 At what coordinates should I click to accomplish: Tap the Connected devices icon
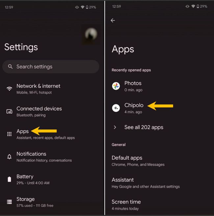[x=9, y=111]
